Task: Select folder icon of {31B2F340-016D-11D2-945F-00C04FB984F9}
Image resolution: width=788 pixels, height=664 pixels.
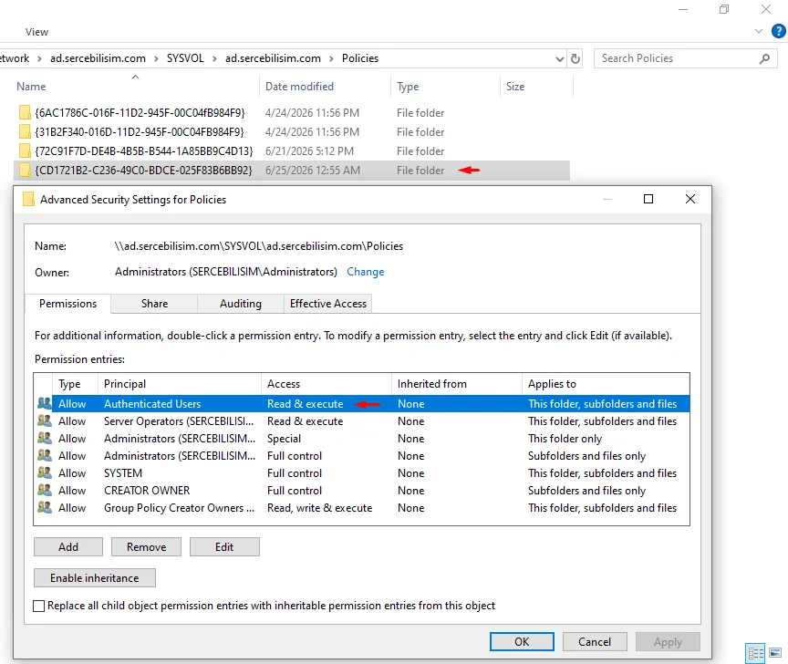Action: pyautogui.click(x=24, y=131)
